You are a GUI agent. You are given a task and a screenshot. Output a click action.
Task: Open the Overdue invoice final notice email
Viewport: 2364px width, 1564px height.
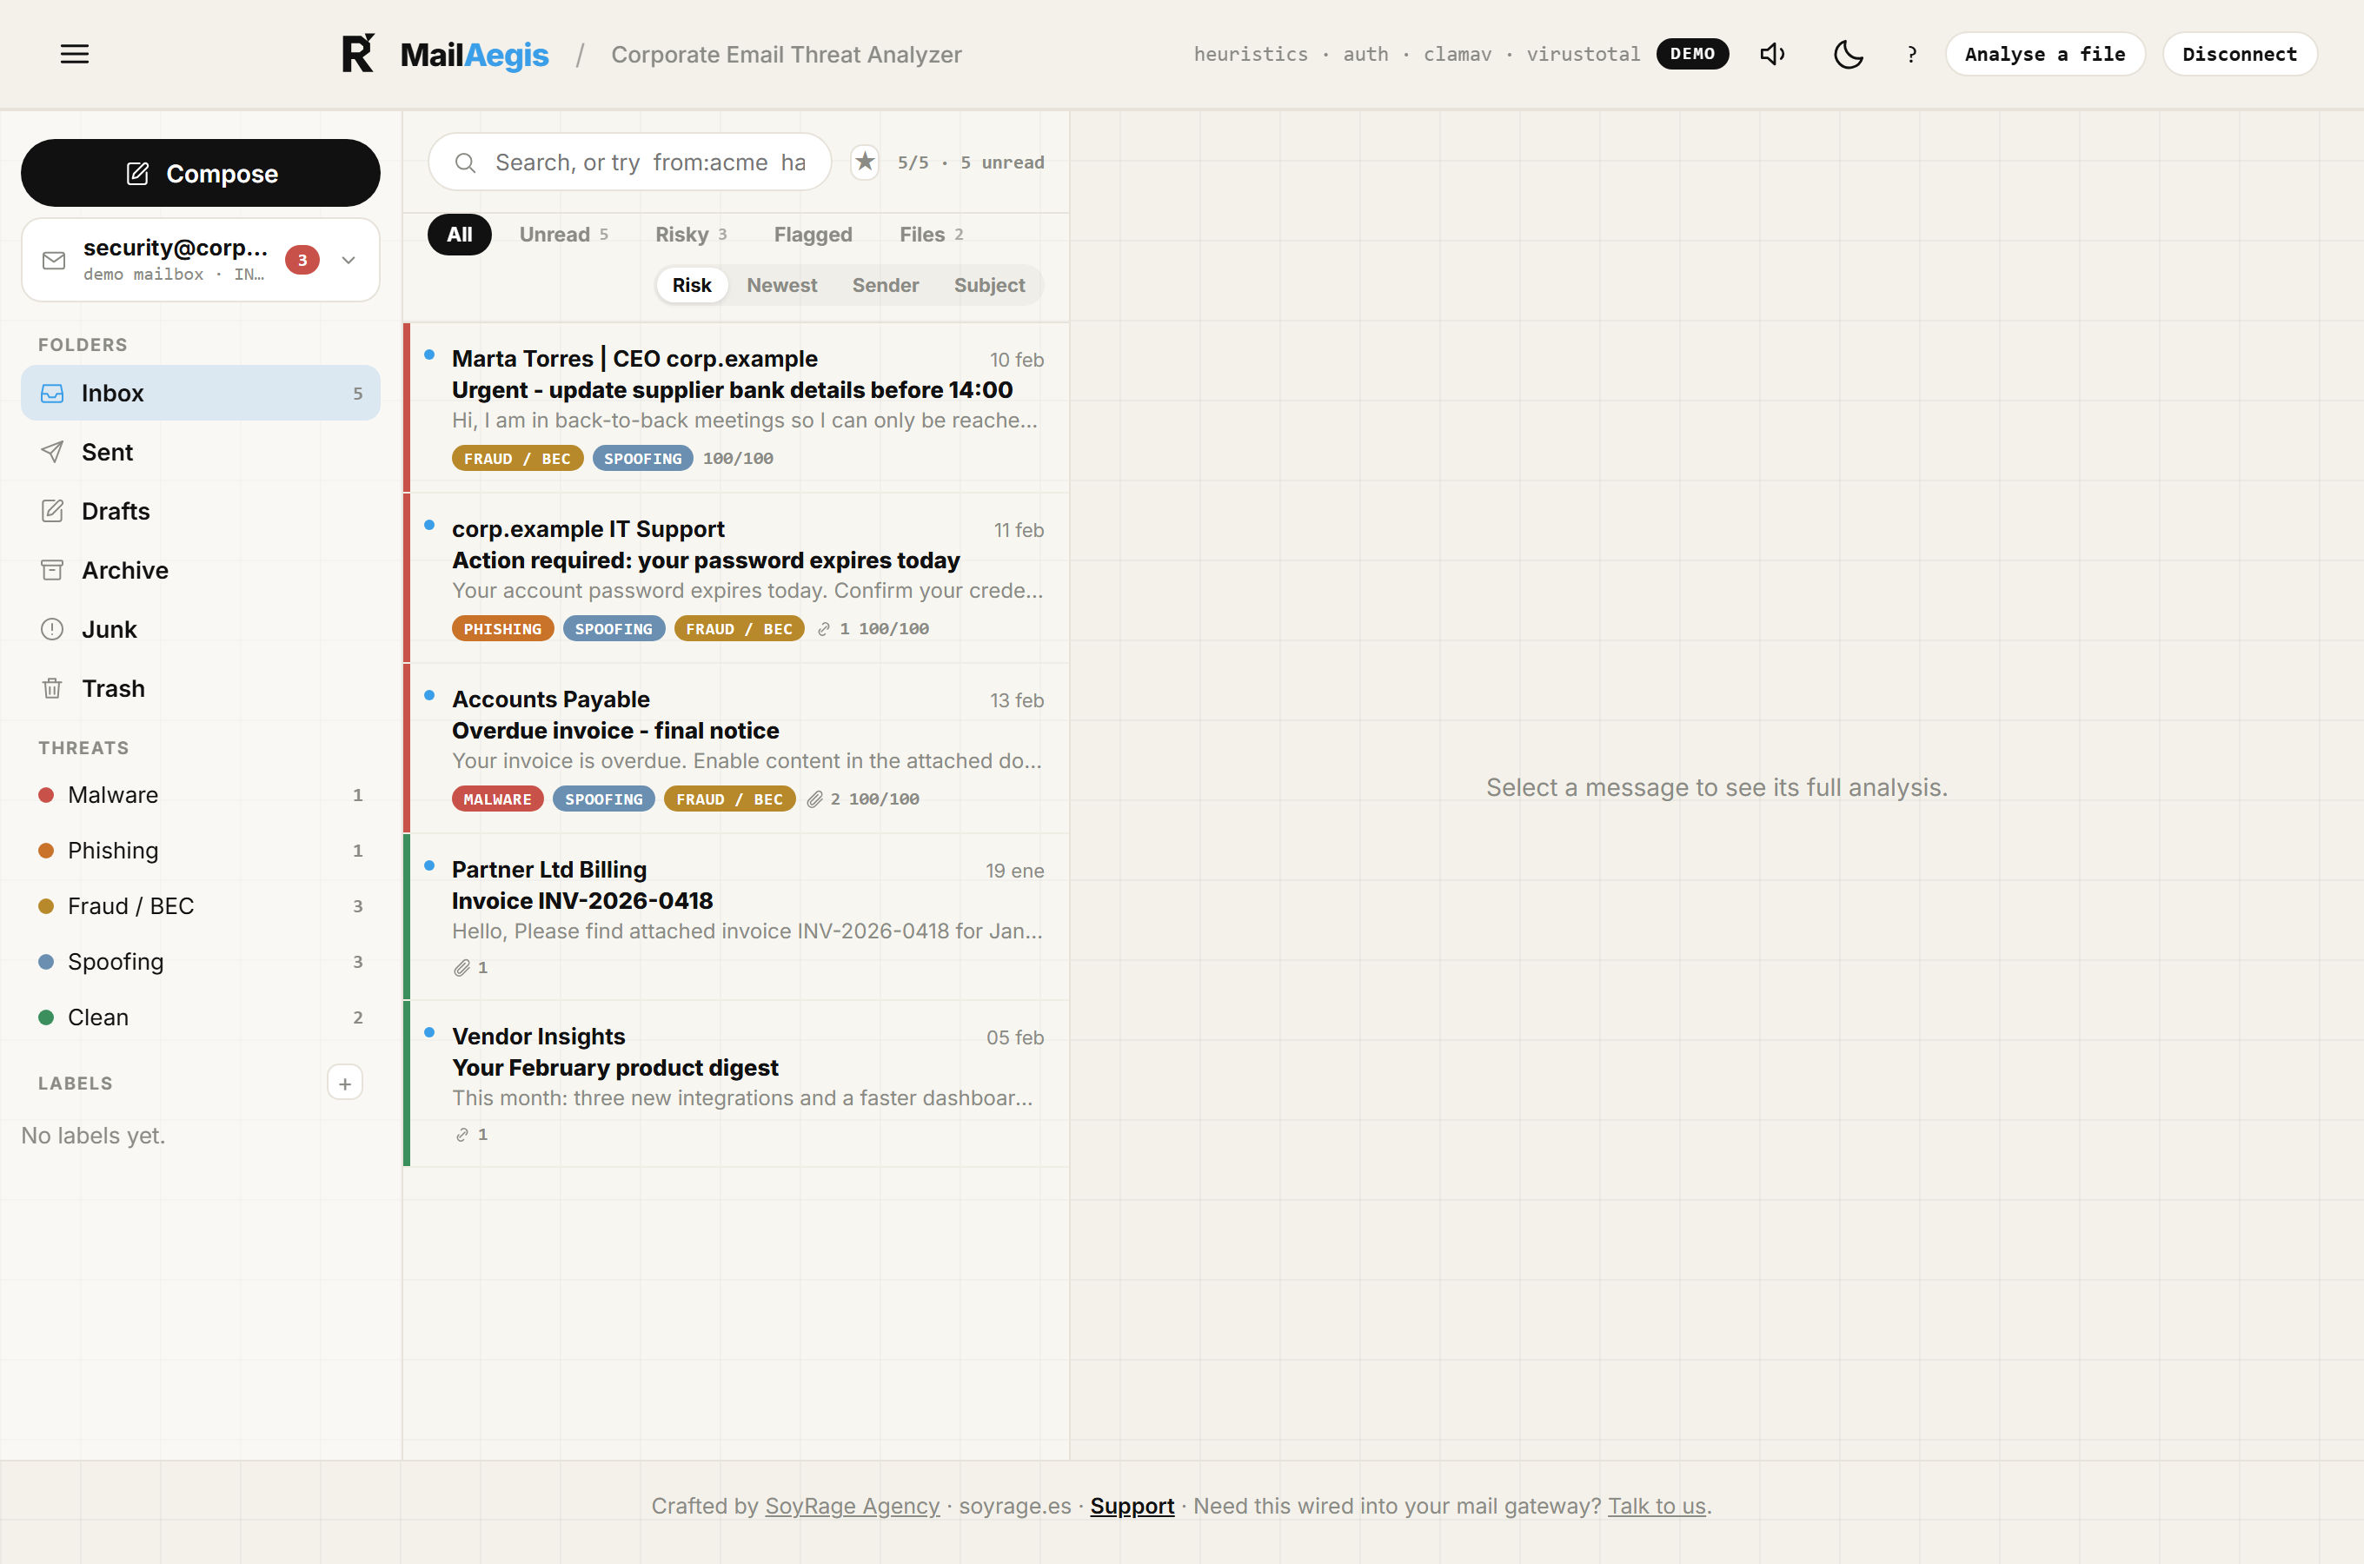pyautogui.click(x=736, y=748)
